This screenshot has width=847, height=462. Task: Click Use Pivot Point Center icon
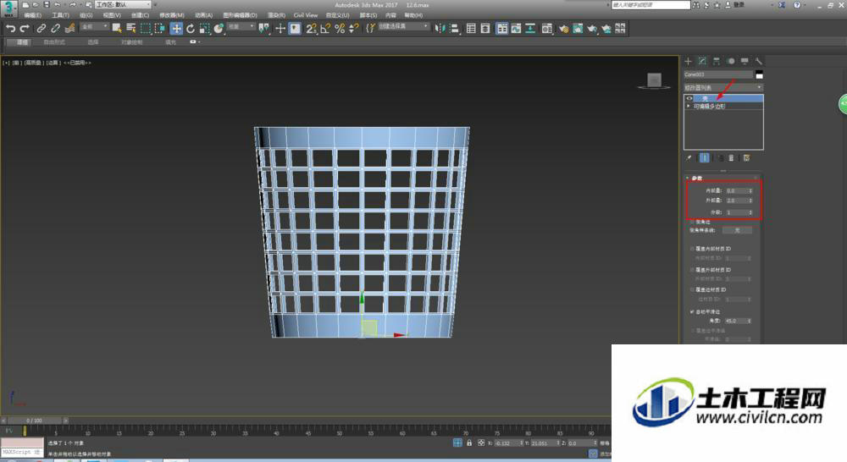point(263,29)
